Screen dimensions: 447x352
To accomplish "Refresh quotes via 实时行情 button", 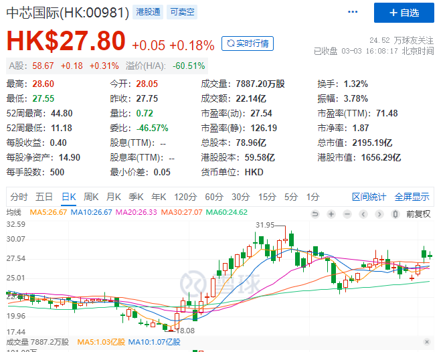I will [248, 43].
